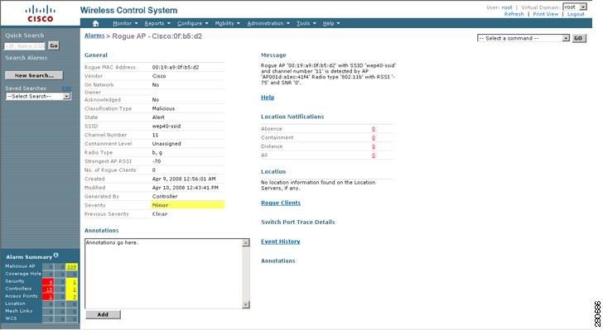Click the Containment notification count
The width and height of the screenshot is (603, 330).
pos(374,137)
